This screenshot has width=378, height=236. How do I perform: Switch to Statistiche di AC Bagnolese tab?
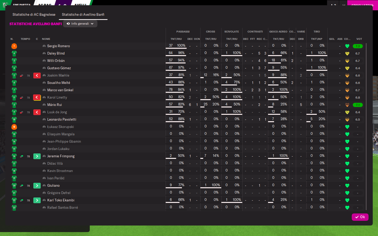(x=34, y=14)
